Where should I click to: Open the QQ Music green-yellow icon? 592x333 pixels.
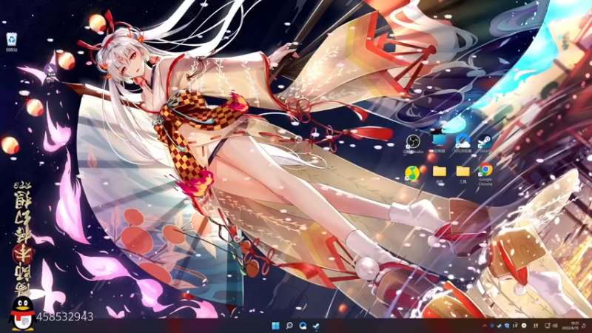411,175
